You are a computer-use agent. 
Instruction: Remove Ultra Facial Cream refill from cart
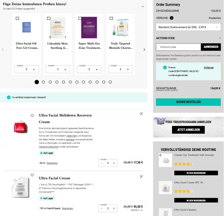141,176
